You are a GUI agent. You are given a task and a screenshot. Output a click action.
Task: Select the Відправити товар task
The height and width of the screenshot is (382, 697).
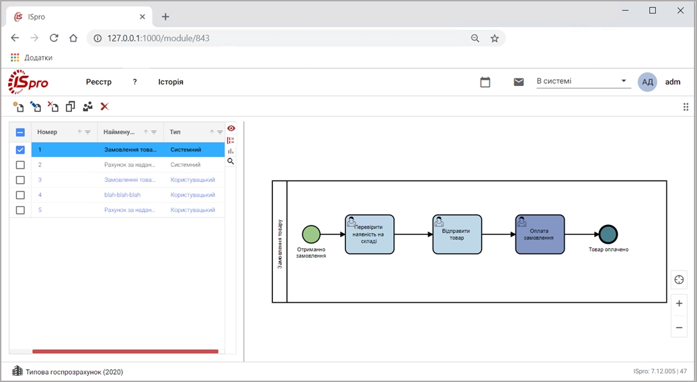pos(457,234)
